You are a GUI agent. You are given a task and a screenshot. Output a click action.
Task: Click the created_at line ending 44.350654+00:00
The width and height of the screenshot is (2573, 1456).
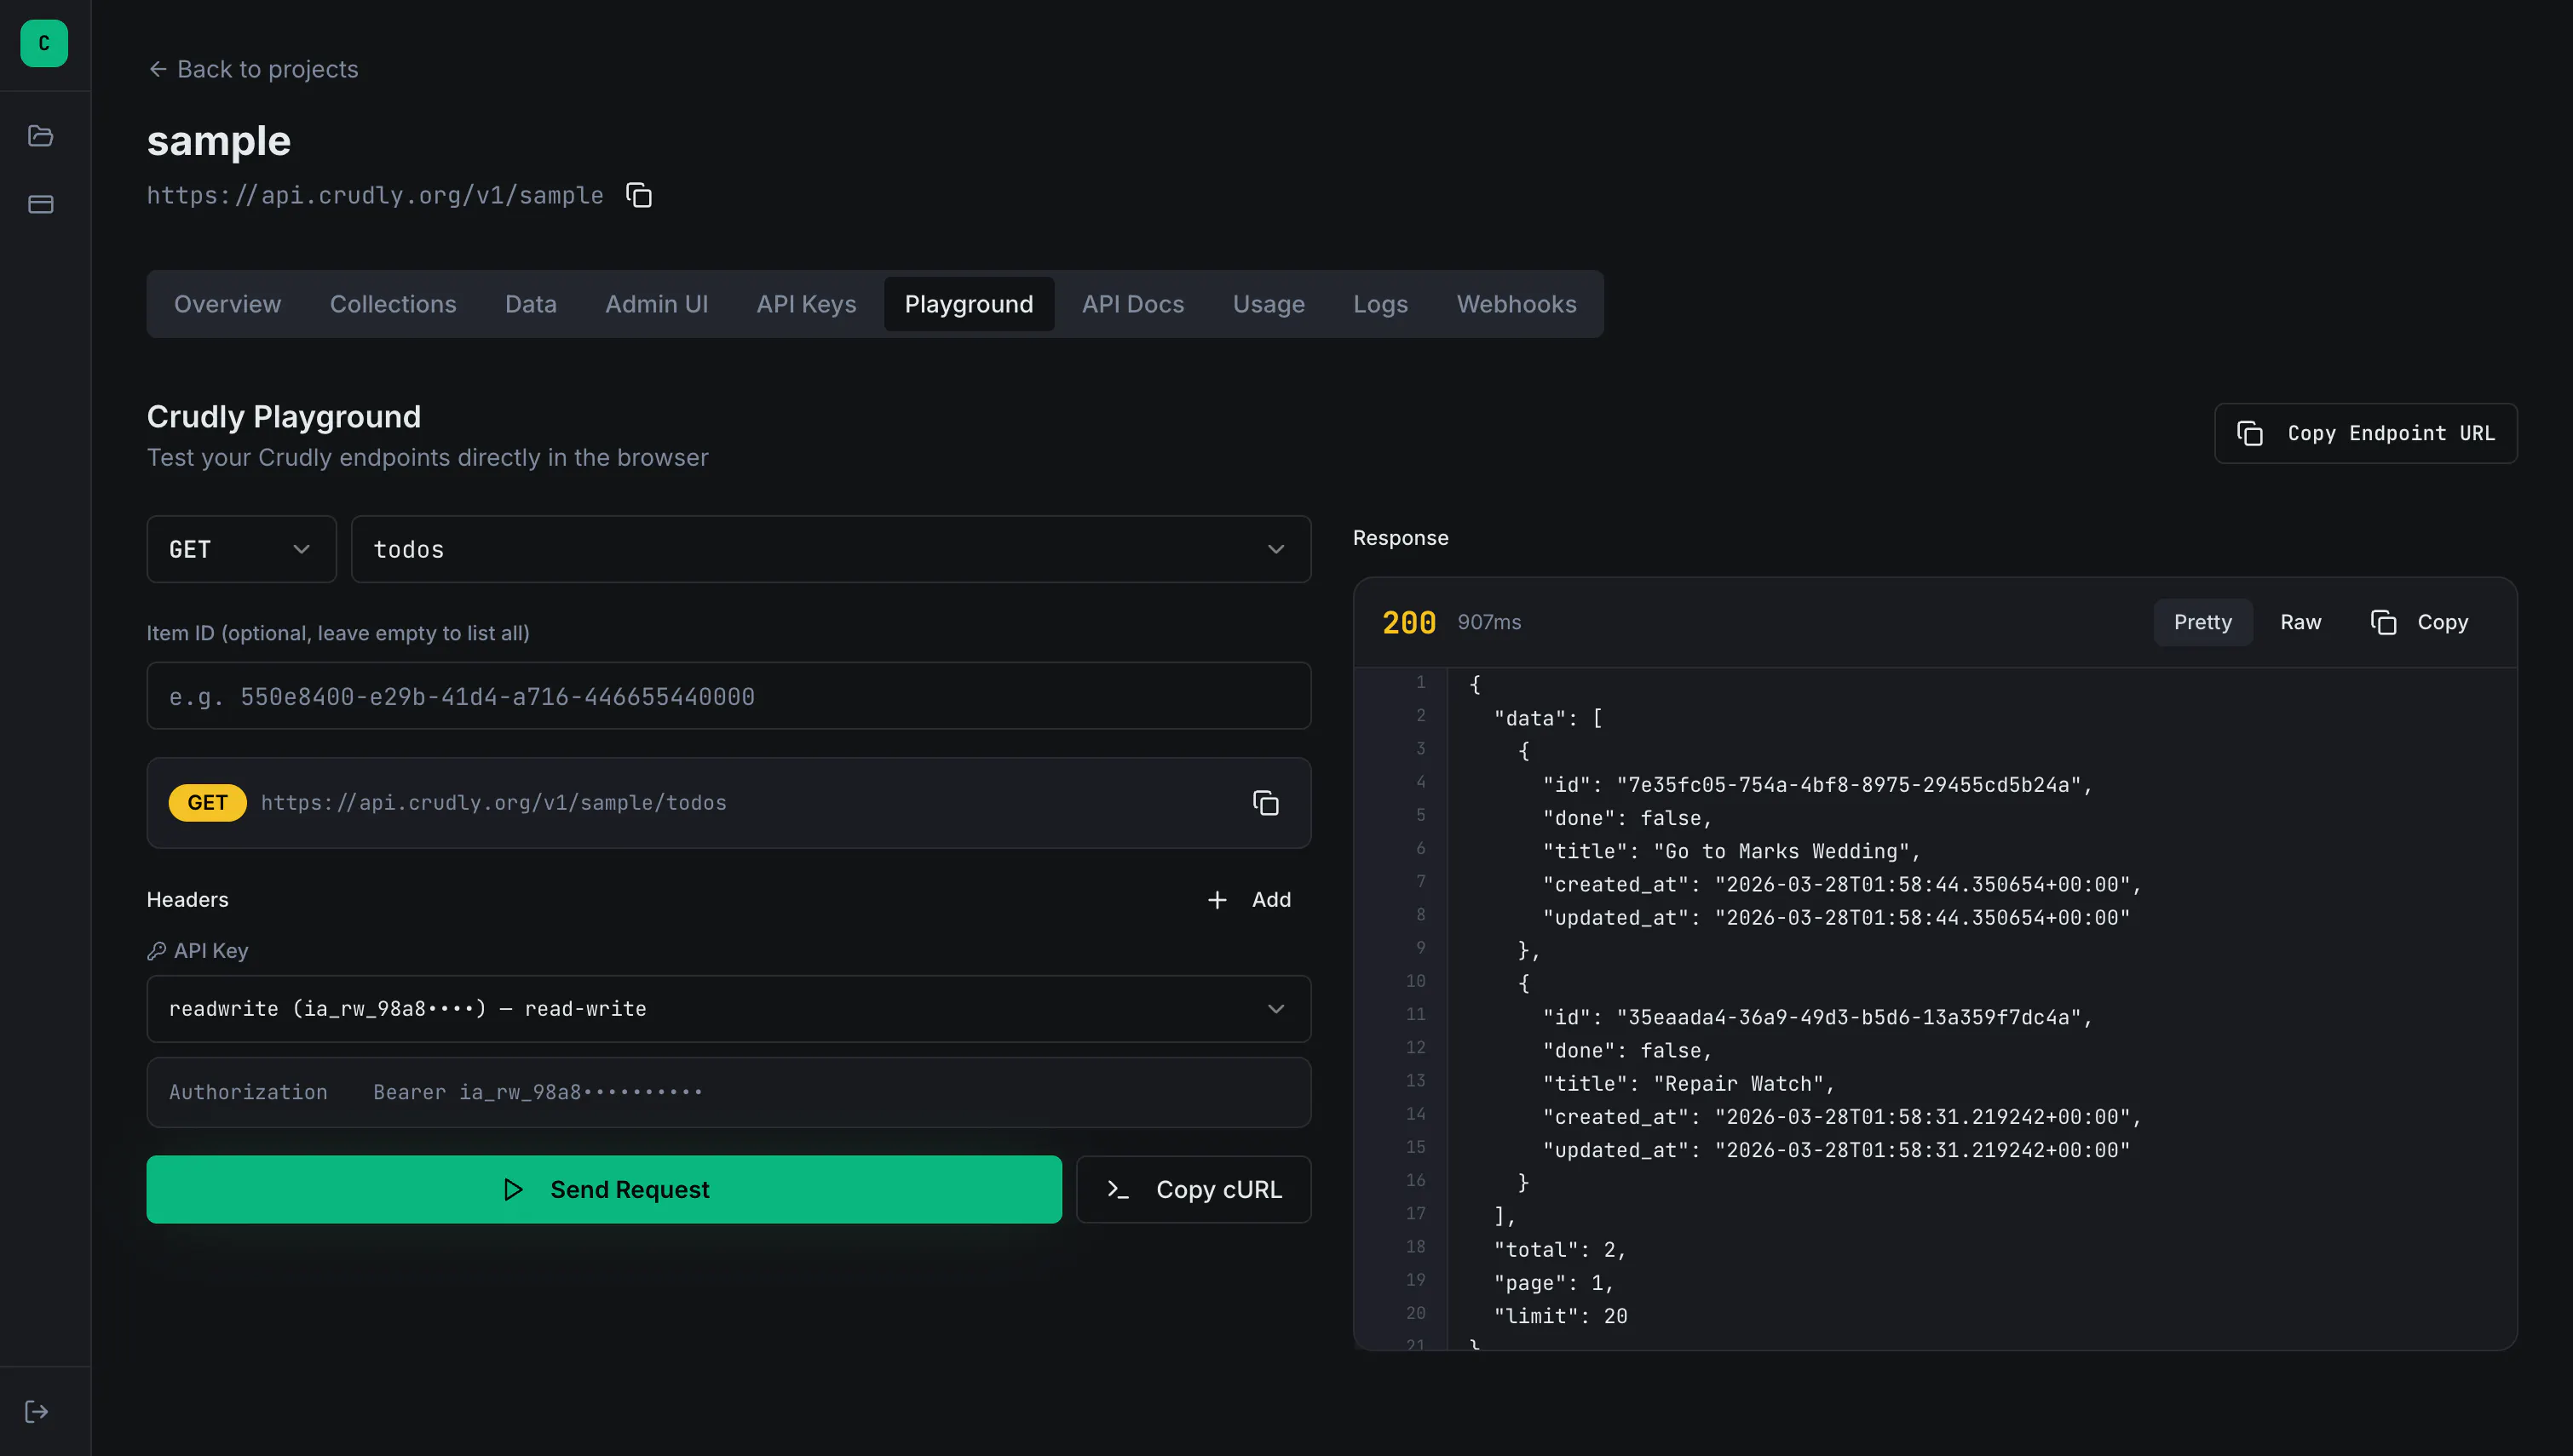[1842, 884]
